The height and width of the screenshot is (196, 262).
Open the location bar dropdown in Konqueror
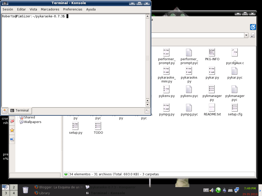[x=246, y=35]
